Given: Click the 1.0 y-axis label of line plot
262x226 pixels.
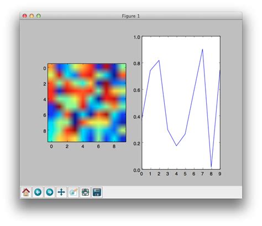Looking at the screenshot, I should pos(137,38).
